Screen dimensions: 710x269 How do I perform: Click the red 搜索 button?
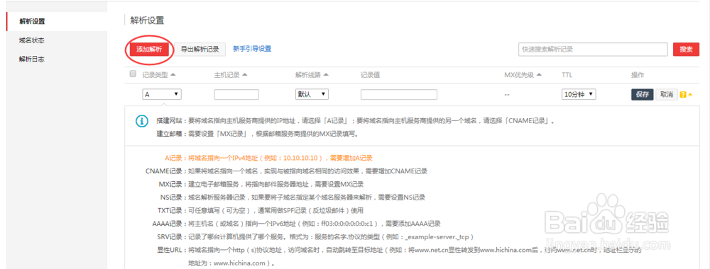[686, 49]
